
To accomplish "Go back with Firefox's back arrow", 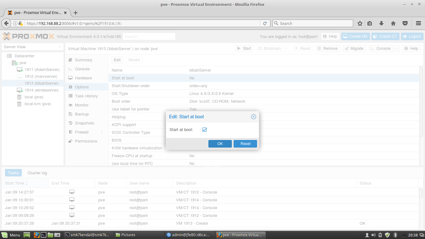I will (6, 23).
